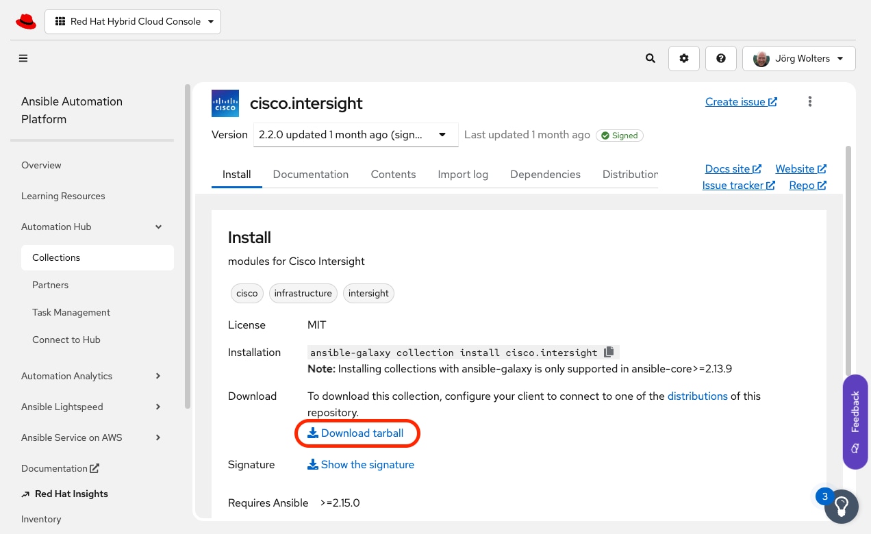
Task: Open the help question mark button
Action: [721, 58]
